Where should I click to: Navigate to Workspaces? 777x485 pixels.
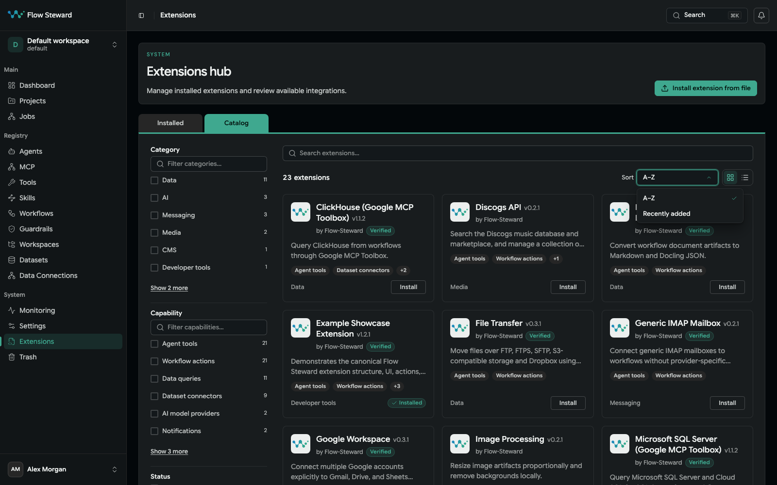pyautogui.click(x=63, y=244)
